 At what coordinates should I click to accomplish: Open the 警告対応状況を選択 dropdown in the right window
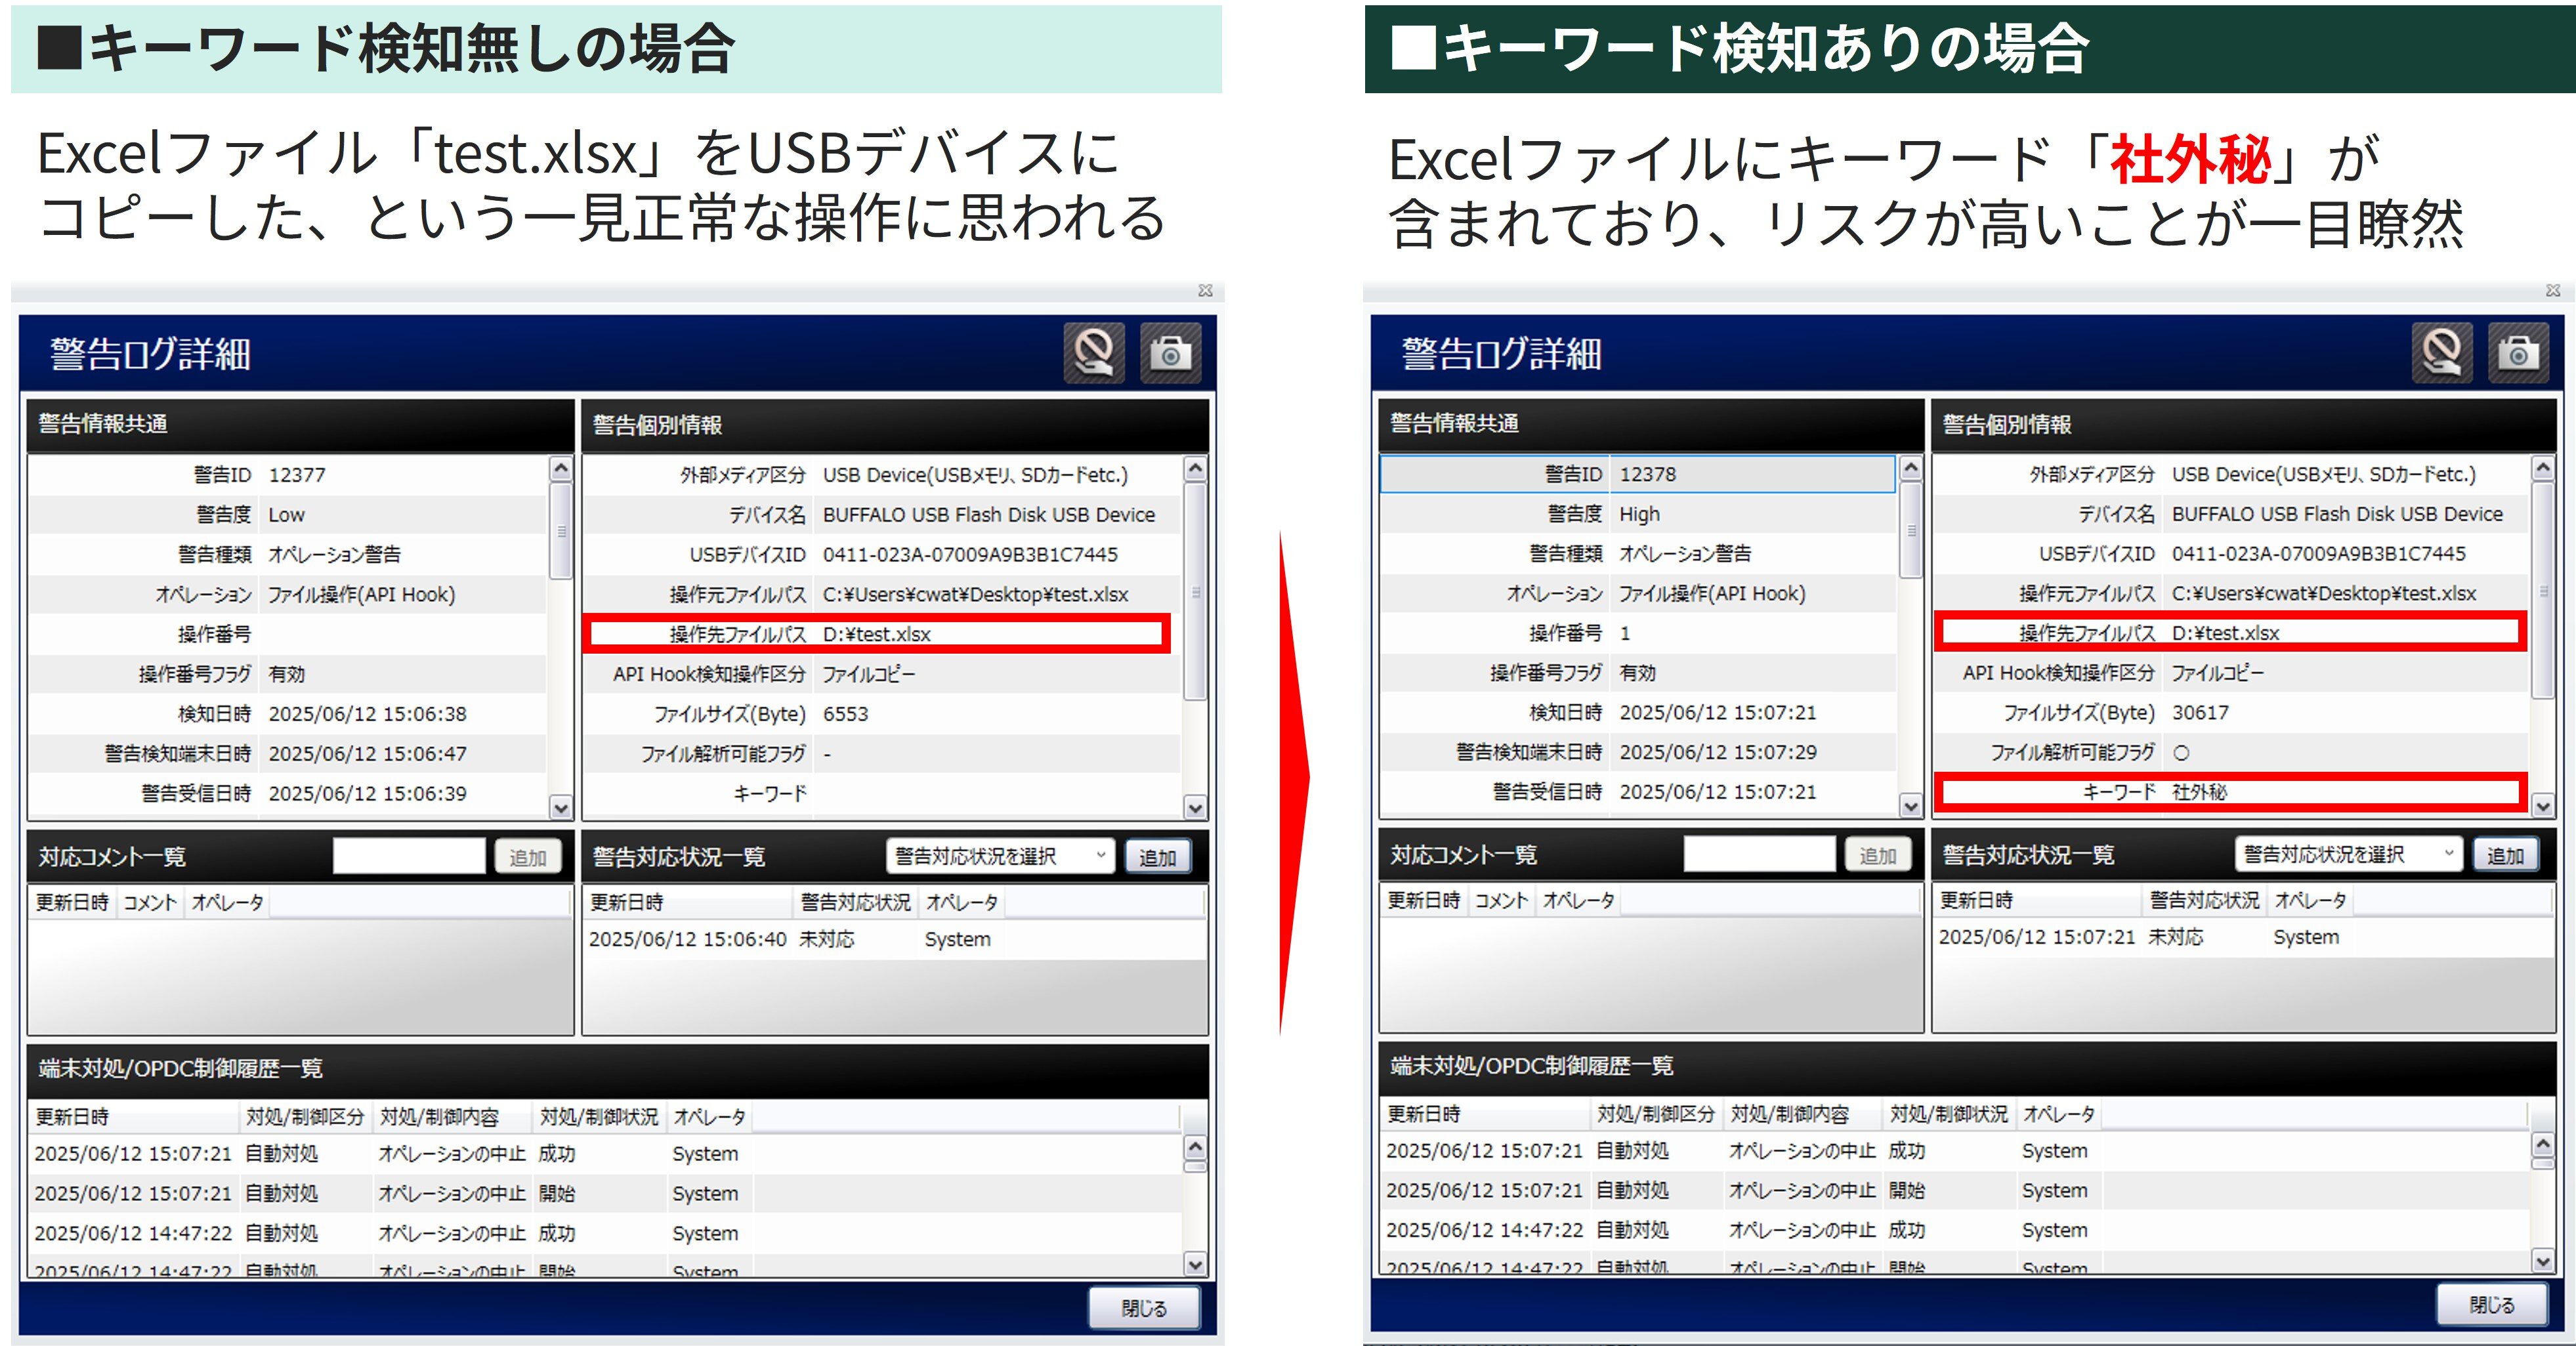point(2349,854)
